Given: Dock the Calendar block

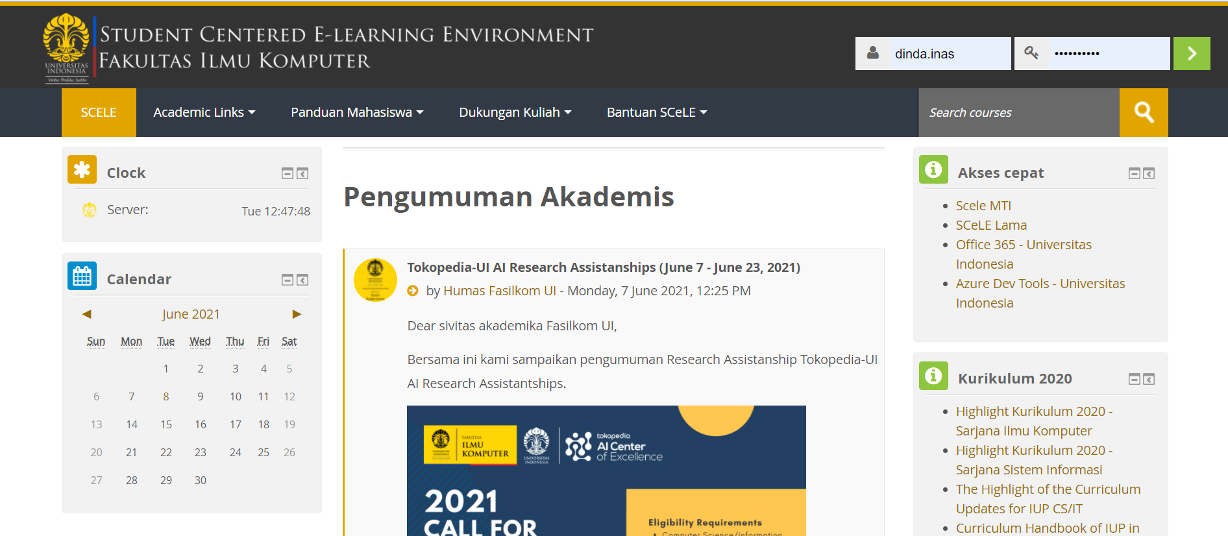Looking at the screenshot, I should click(302, 280).
